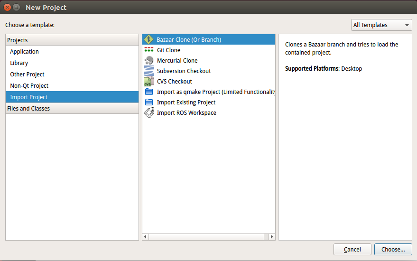
Task: Click the Import ROS Workspace icon
Action: coord(149,112)
